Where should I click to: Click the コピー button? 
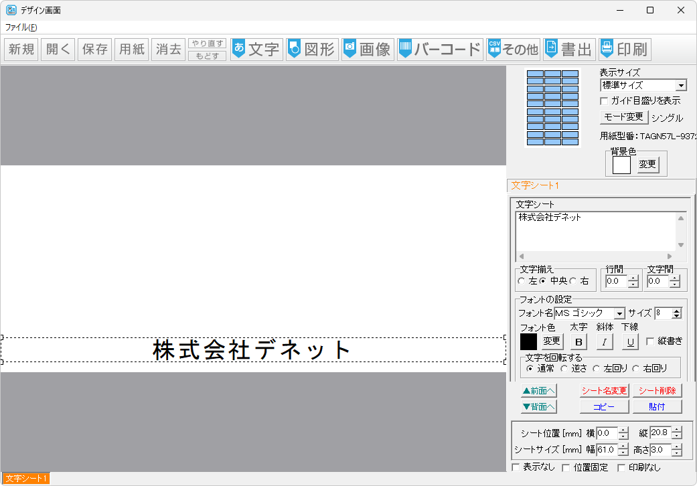coord(604,406)
